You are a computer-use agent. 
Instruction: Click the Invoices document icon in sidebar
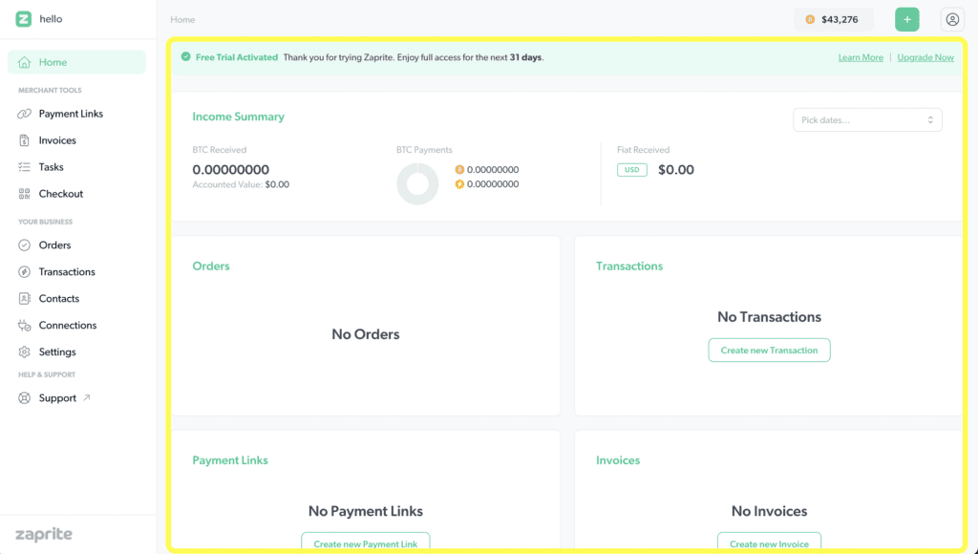[25, 140]
